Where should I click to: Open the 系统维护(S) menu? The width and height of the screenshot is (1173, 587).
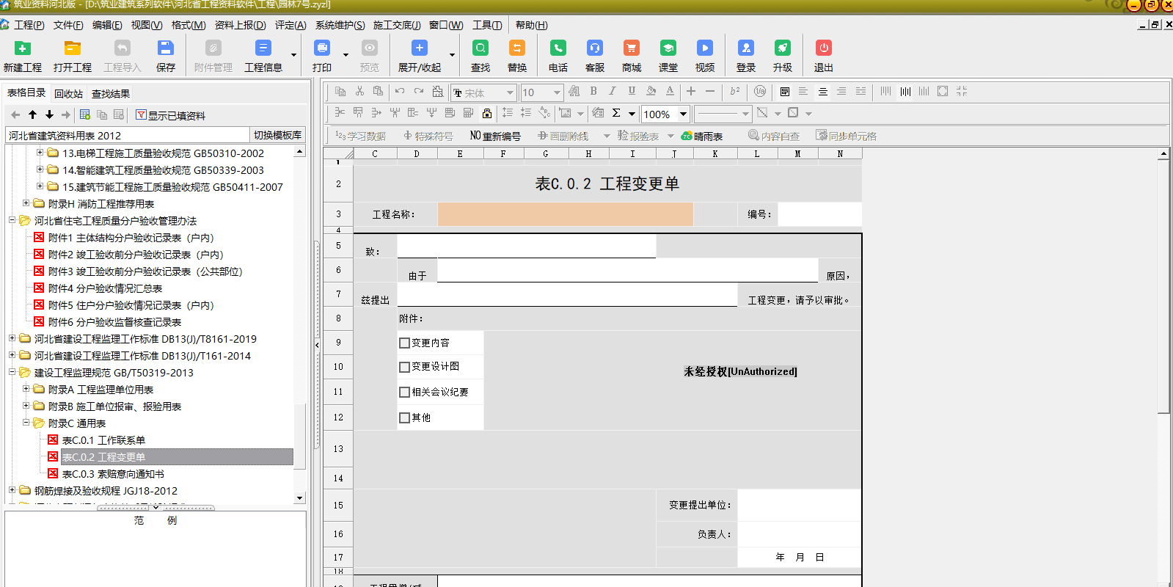coord(340,25)
